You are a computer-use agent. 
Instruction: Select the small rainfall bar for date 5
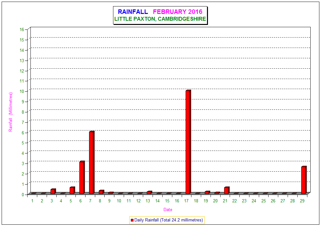(72, 190)
